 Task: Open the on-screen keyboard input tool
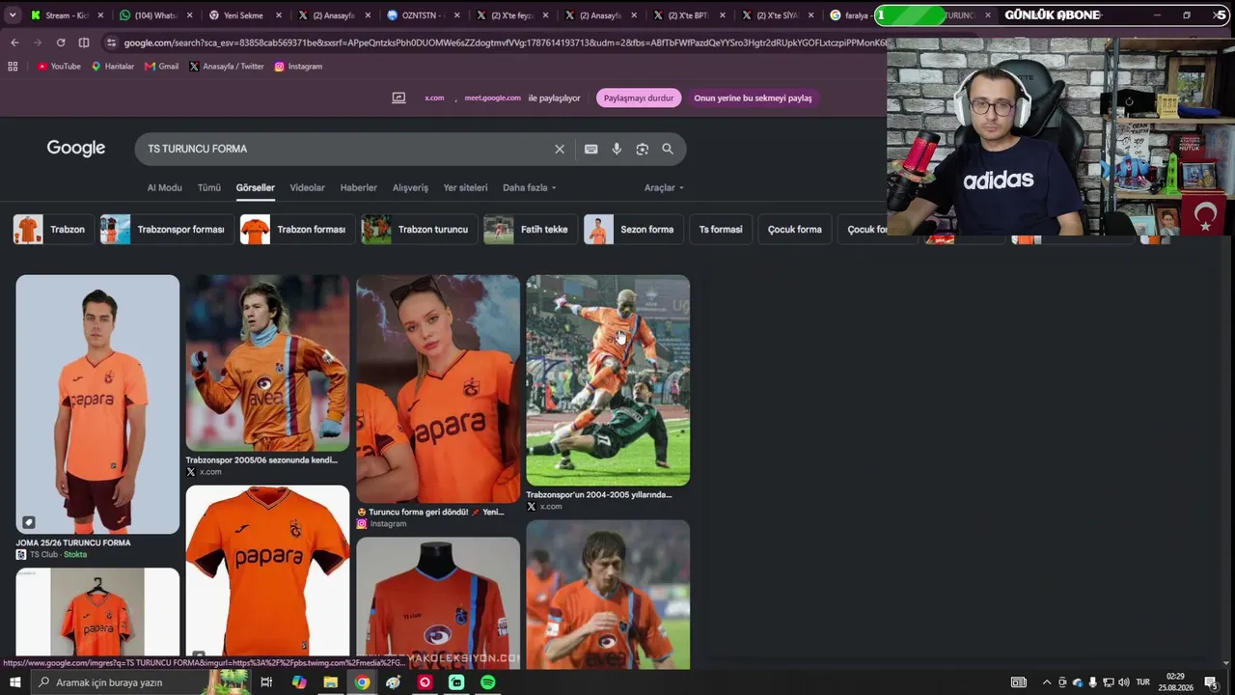tap(590, 149)
